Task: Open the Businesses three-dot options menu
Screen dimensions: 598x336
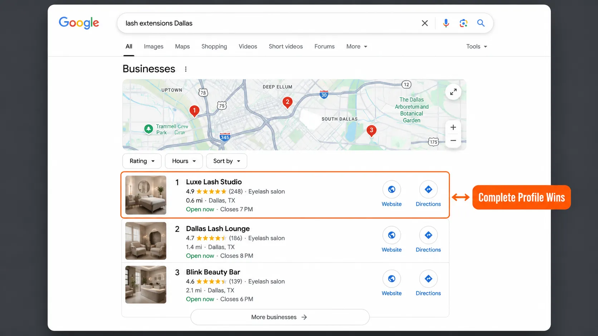Action: (x=186, y=69)
